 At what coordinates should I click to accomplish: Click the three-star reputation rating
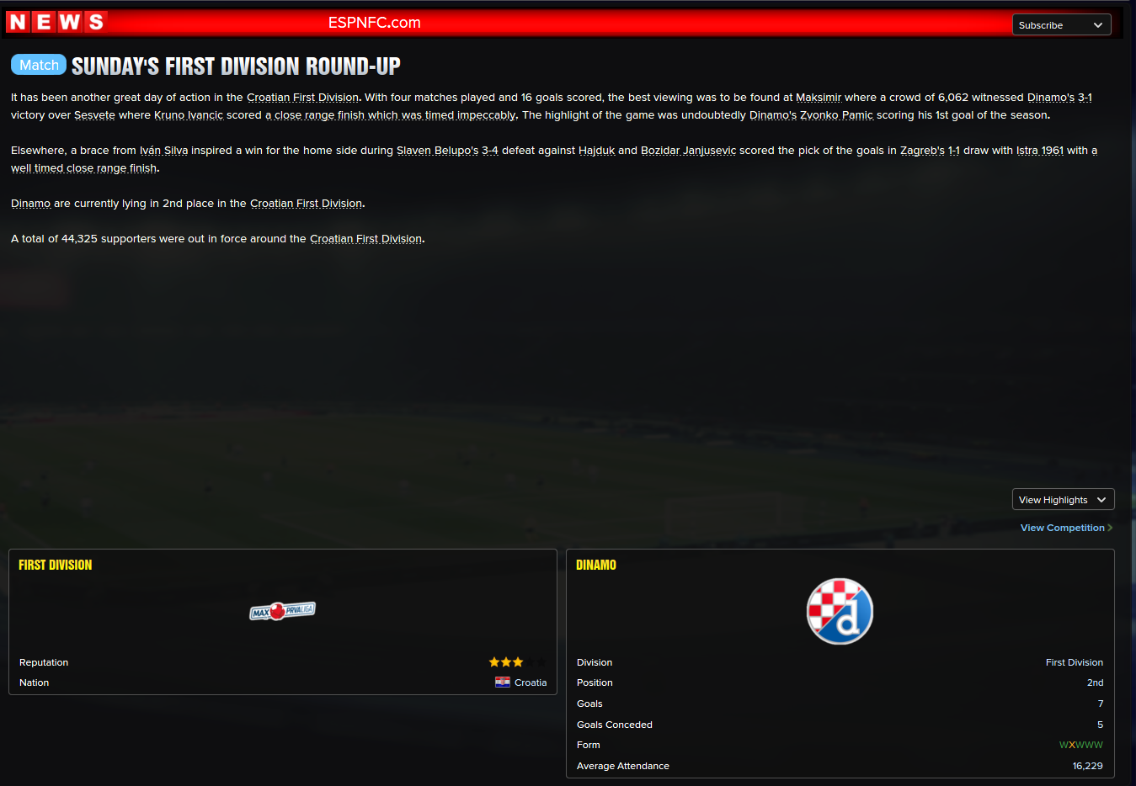506,662
